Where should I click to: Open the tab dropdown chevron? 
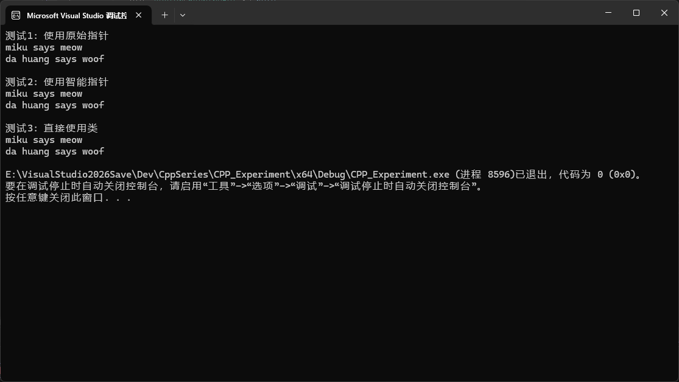[182, 15]
